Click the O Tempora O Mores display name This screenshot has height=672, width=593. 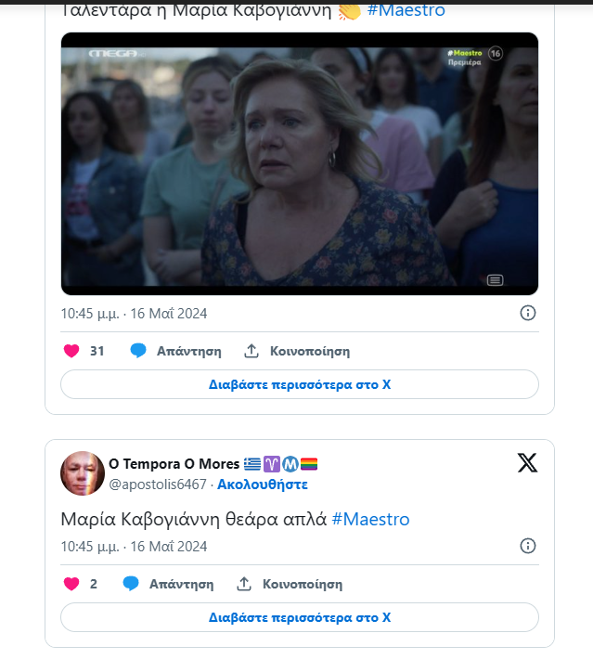[x=173, y=464]
